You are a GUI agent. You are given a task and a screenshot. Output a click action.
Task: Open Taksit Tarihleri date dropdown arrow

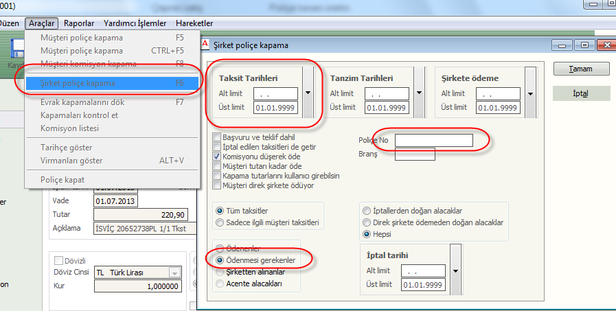(308, 93)
